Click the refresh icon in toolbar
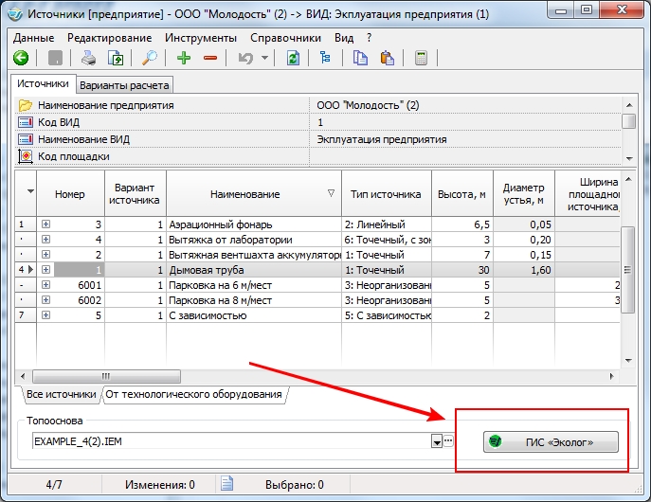651x502 pixels. [293, 58]
